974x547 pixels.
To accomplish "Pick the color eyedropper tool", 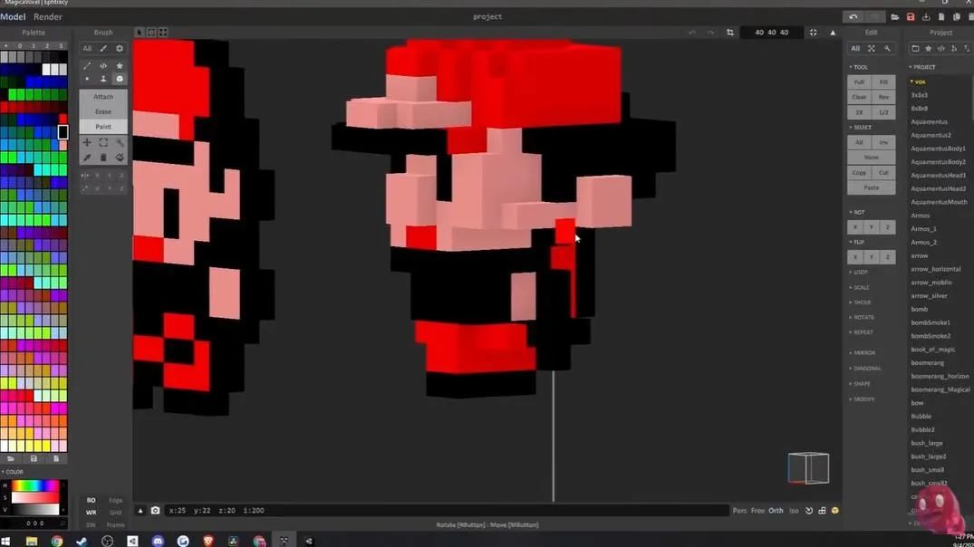I will tap(87, 158).
